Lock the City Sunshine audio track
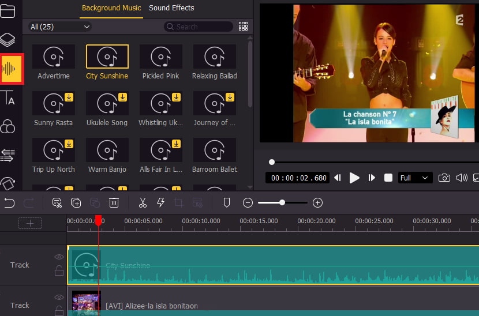 point(59,270)
